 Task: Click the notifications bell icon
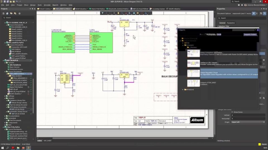point(242,5)
